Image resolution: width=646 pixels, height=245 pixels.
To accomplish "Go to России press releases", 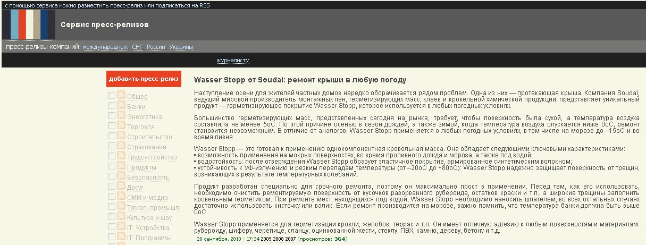I will (156, 47).
